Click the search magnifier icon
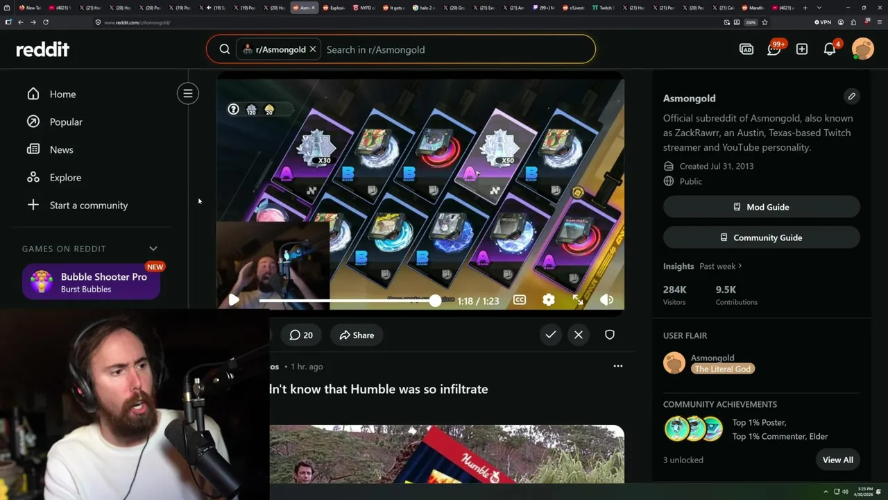Screen dimensions: 888x500 point(225,49)
